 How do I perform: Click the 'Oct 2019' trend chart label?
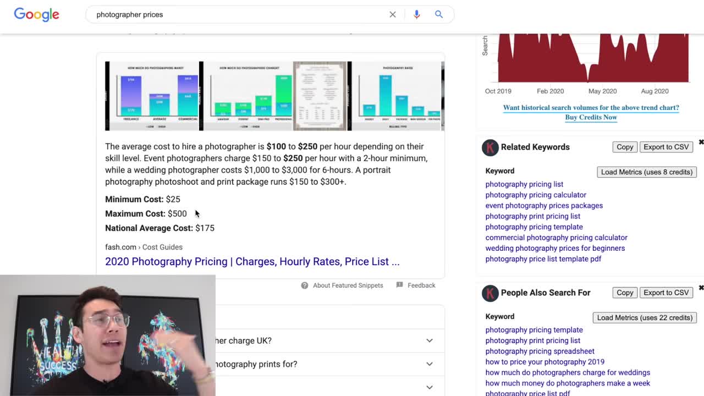[498, 91]
